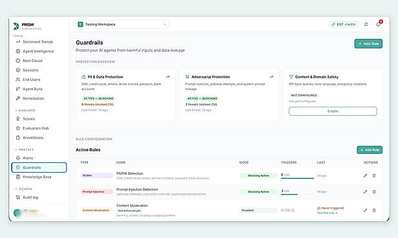Click the Prompt Injection triggers bar
Viewport: 398px width, 238px height.
[297, 195]
